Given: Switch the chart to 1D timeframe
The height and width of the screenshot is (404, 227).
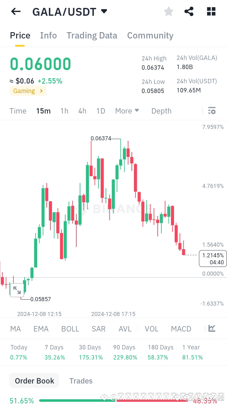Looking at the screenshot, I should (101, 111).
